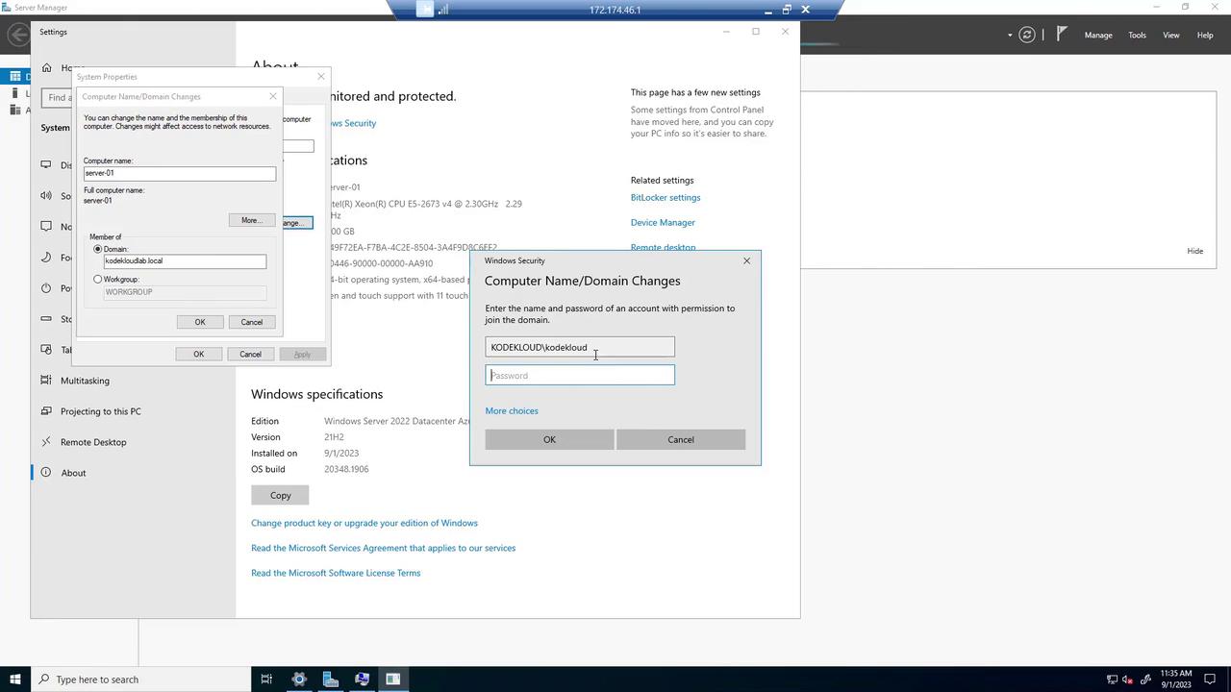Open Storage settings via the drive icon

point(46,318)
